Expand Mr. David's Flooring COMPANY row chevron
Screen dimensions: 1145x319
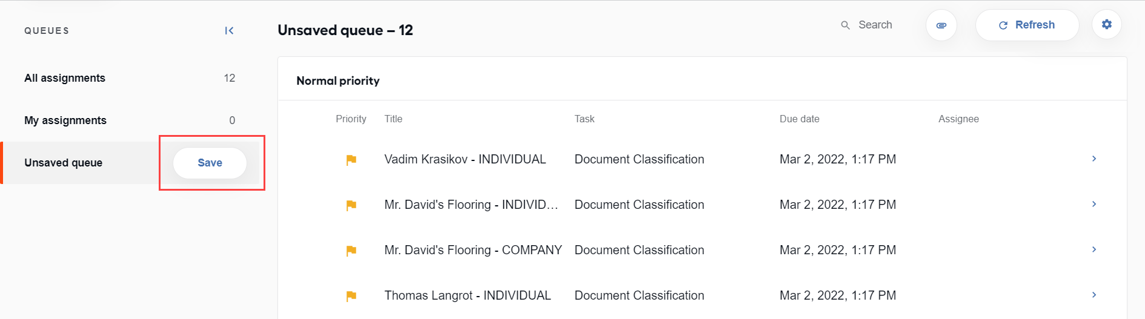coord(1094,249)
